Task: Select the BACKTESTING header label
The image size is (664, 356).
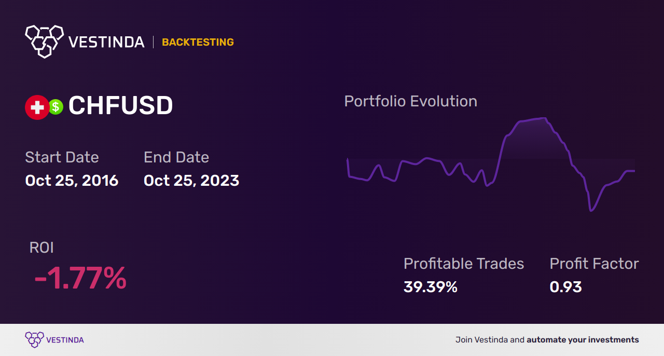Action: coord(198,42)
